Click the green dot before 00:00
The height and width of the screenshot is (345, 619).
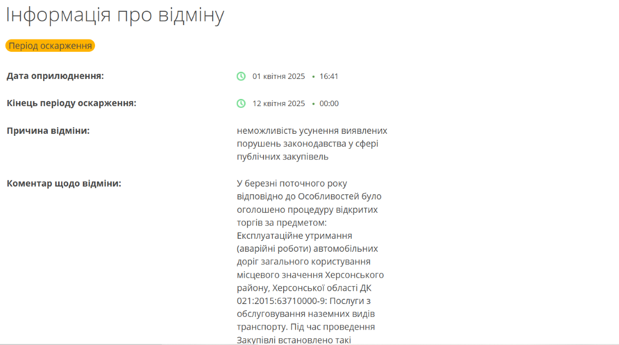(x=313, y=104)
